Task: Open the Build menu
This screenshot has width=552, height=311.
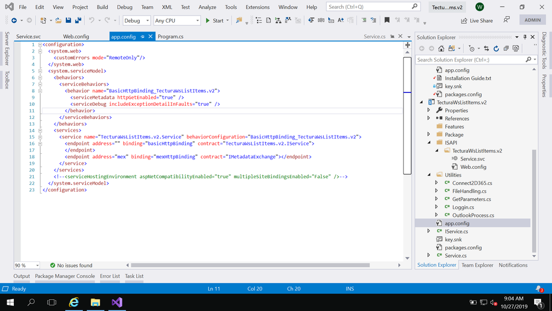Action: 102,7
